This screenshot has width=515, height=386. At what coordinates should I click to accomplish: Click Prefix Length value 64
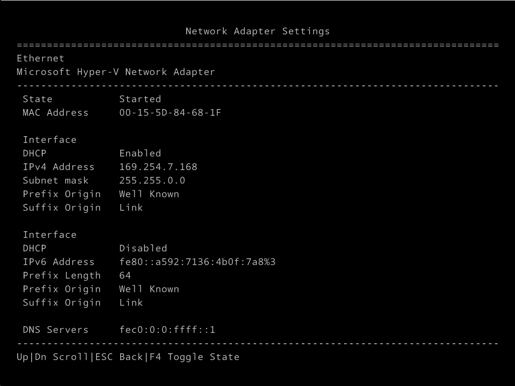click(x=125, y=275)
